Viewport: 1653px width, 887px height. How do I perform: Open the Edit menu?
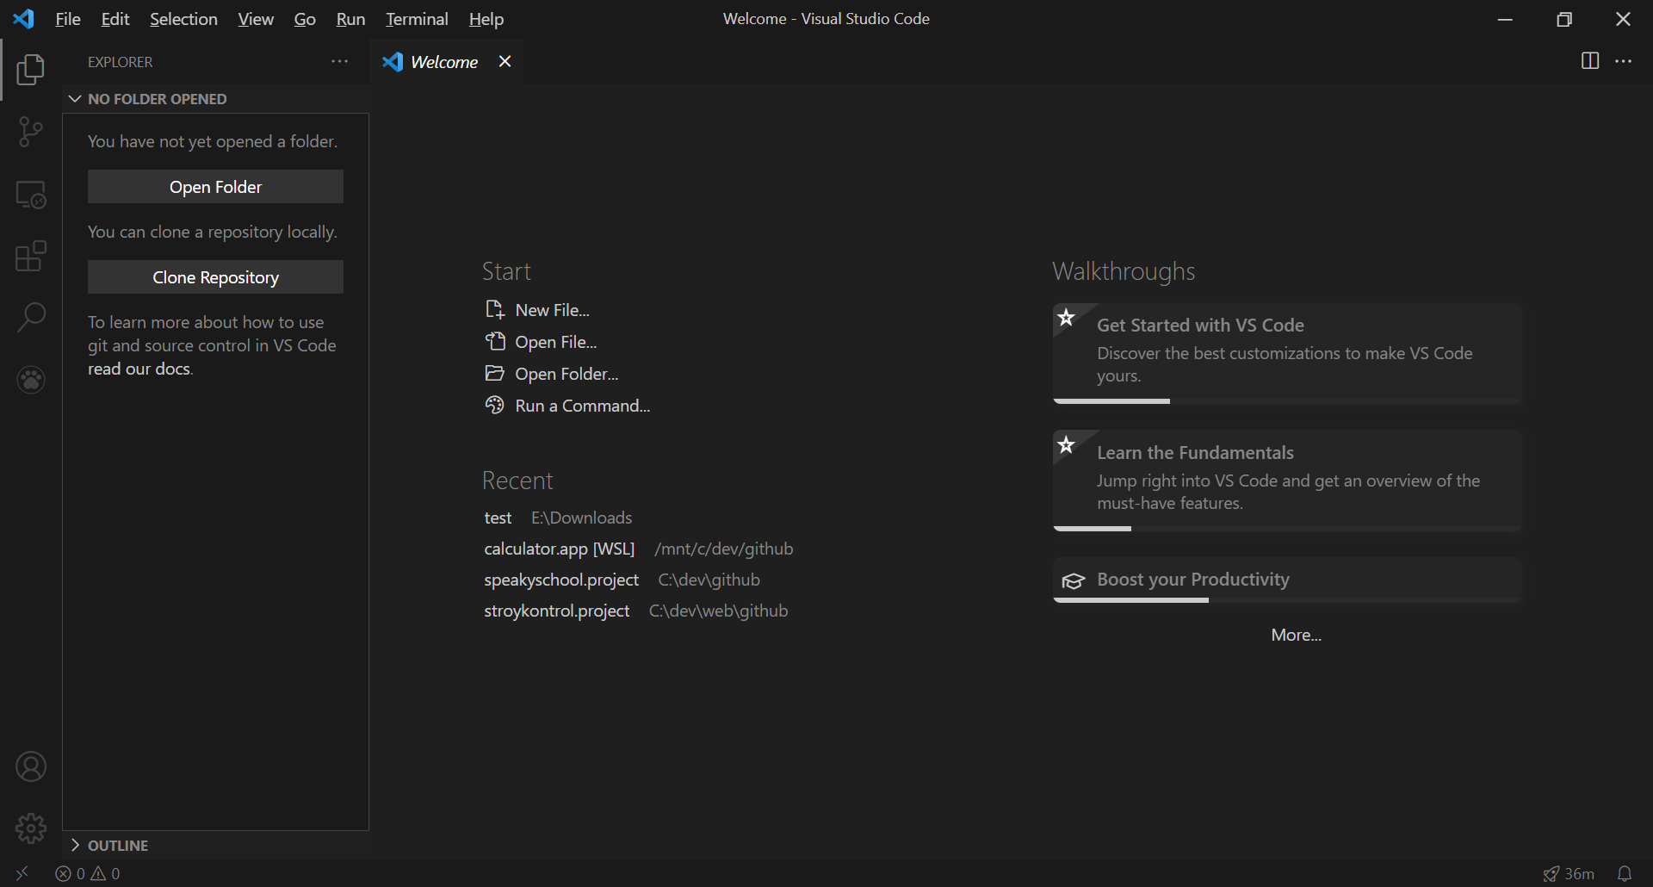tap(115, 19)
